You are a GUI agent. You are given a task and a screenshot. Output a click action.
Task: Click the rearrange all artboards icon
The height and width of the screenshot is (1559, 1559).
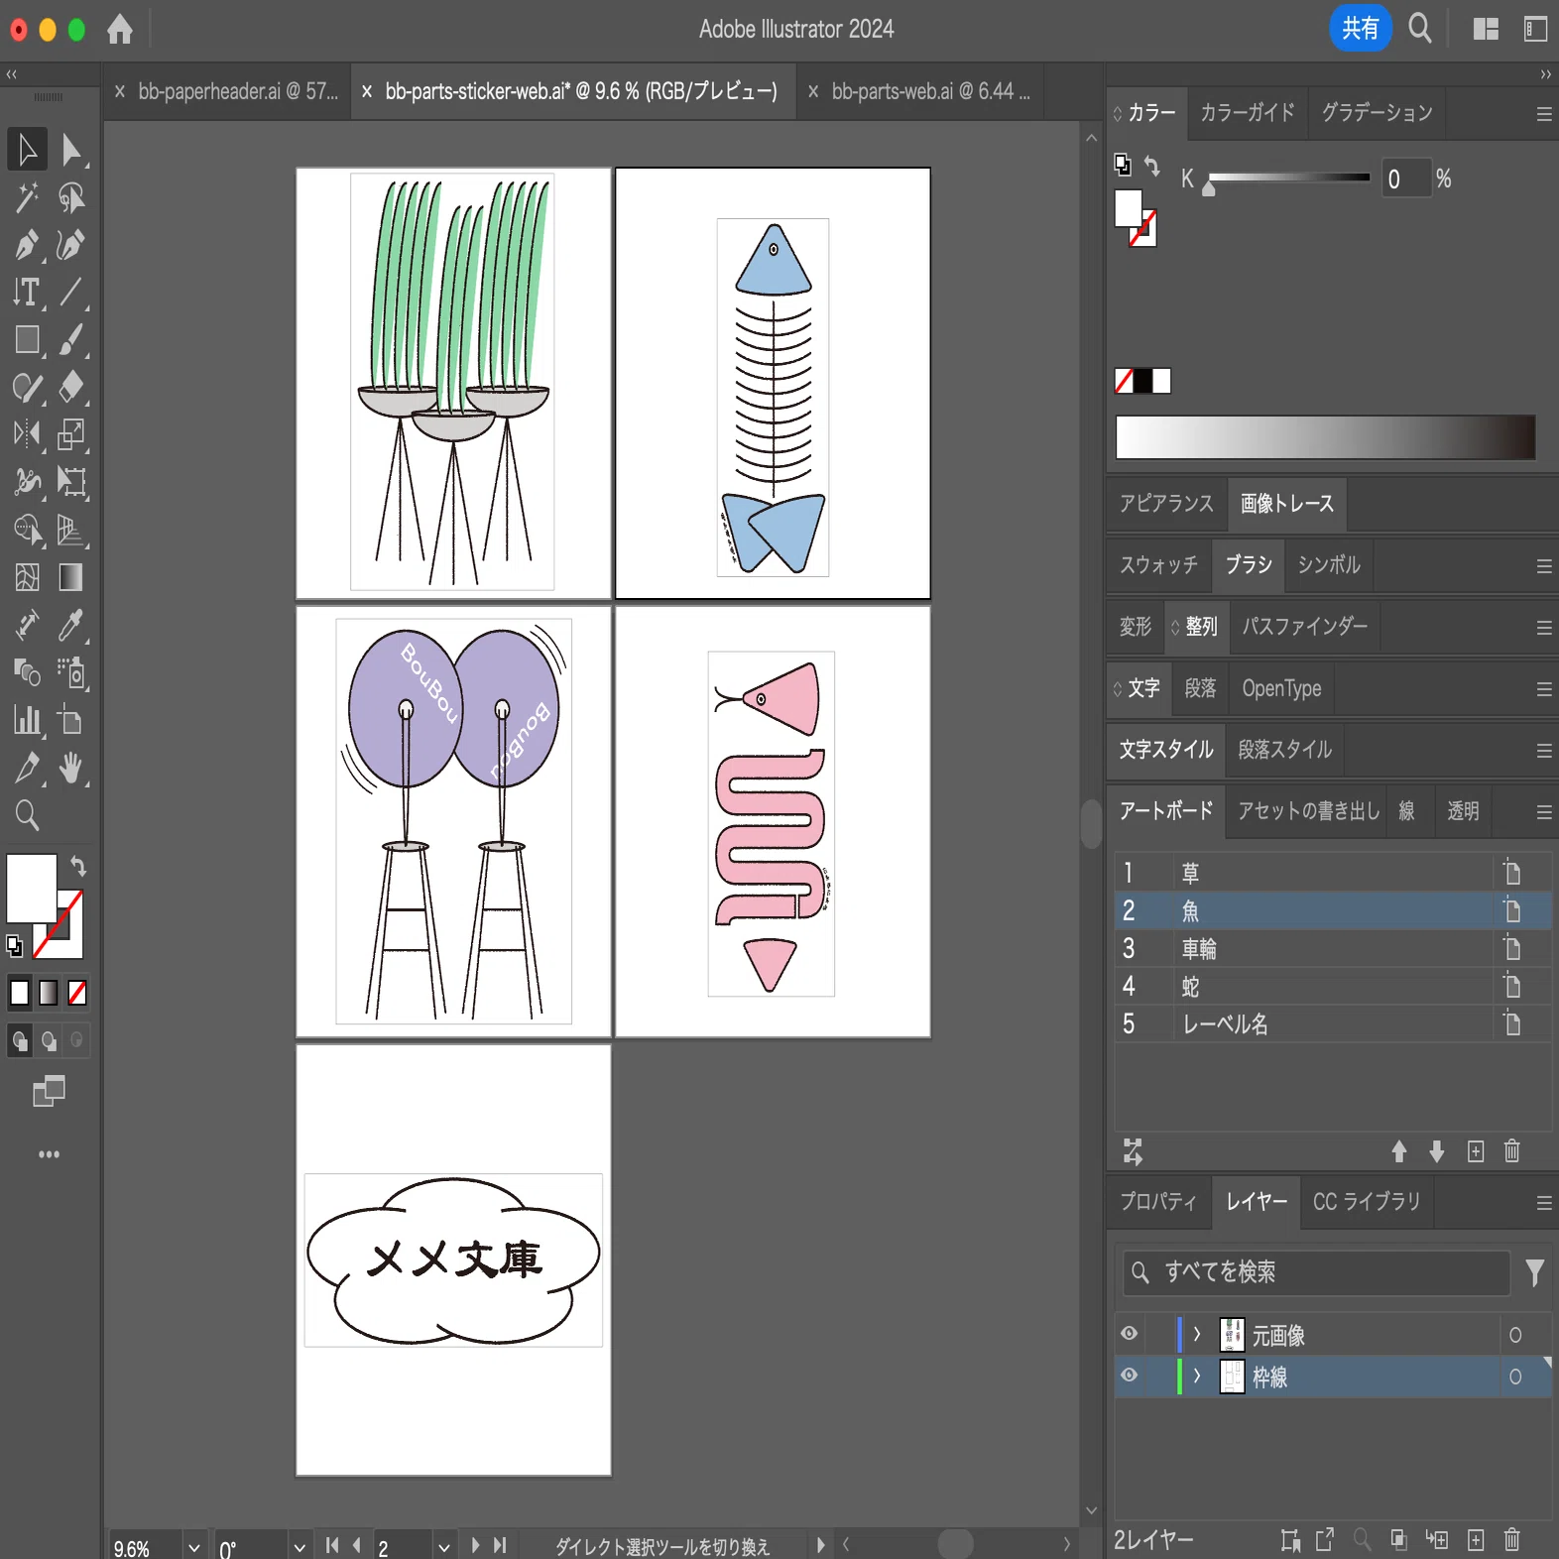click(x=1133, y=1151)
